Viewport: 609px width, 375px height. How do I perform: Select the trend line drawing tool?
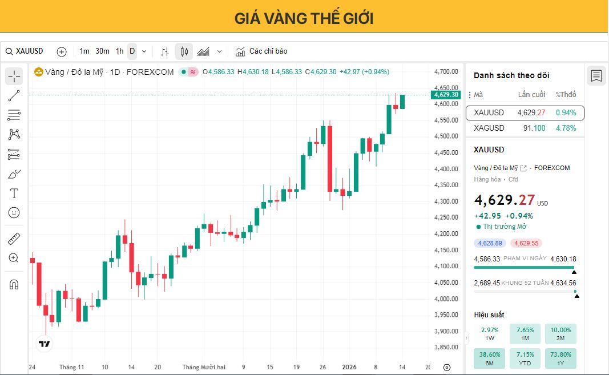(x=14, y=95)
